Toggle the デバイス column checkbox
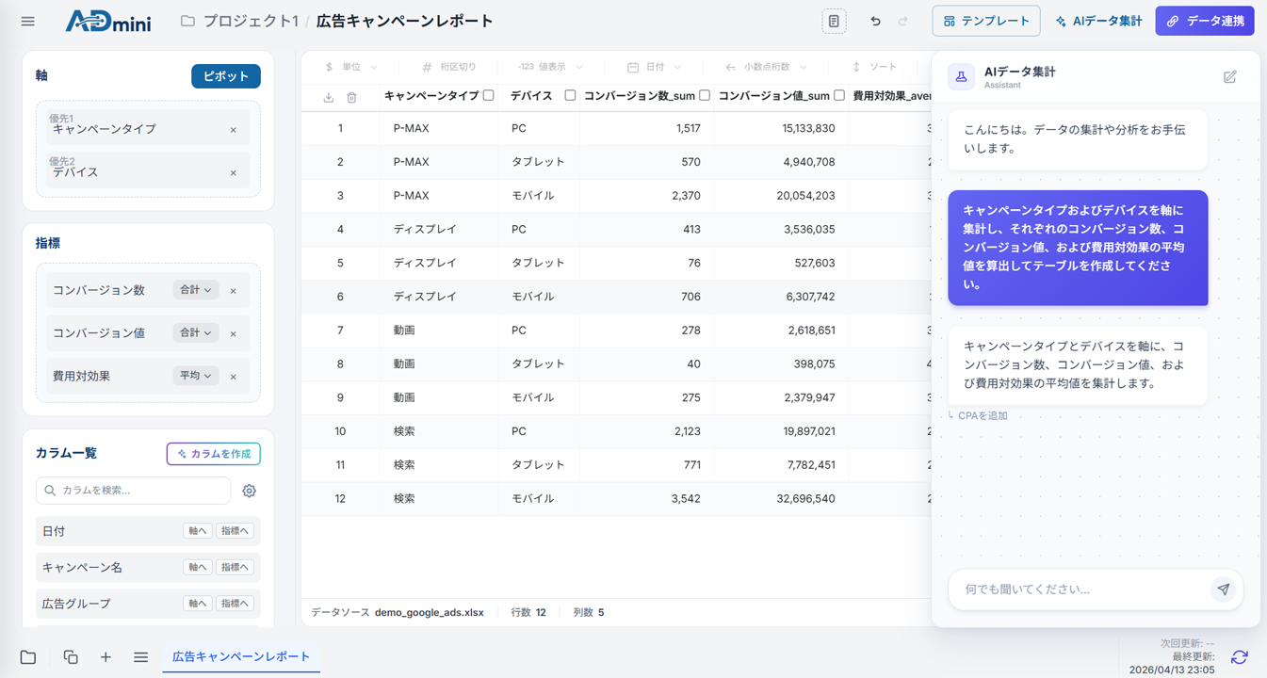 [x=570, y=95]
